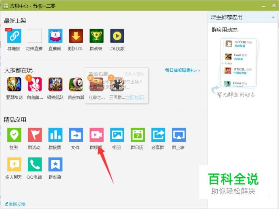Click the 大家都在玩 section heading
This screenshot has width=279, height=209.
(x=18, y=70)
